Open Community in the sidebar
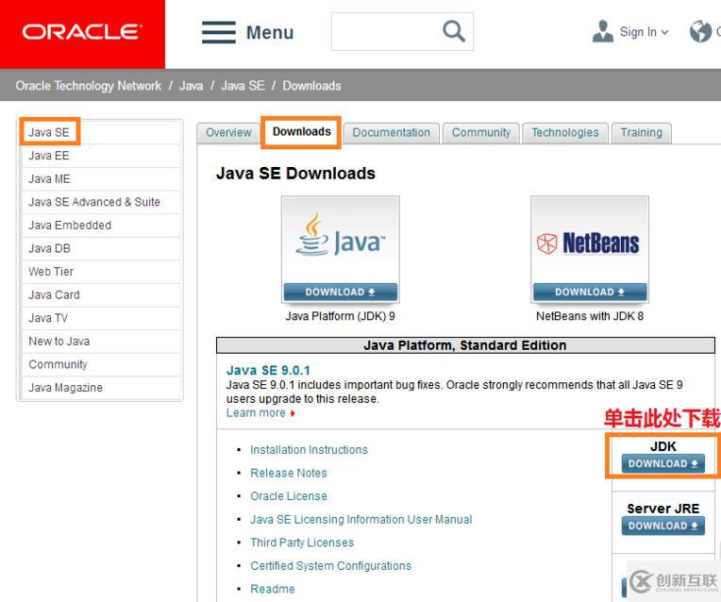 coord(101,364)
